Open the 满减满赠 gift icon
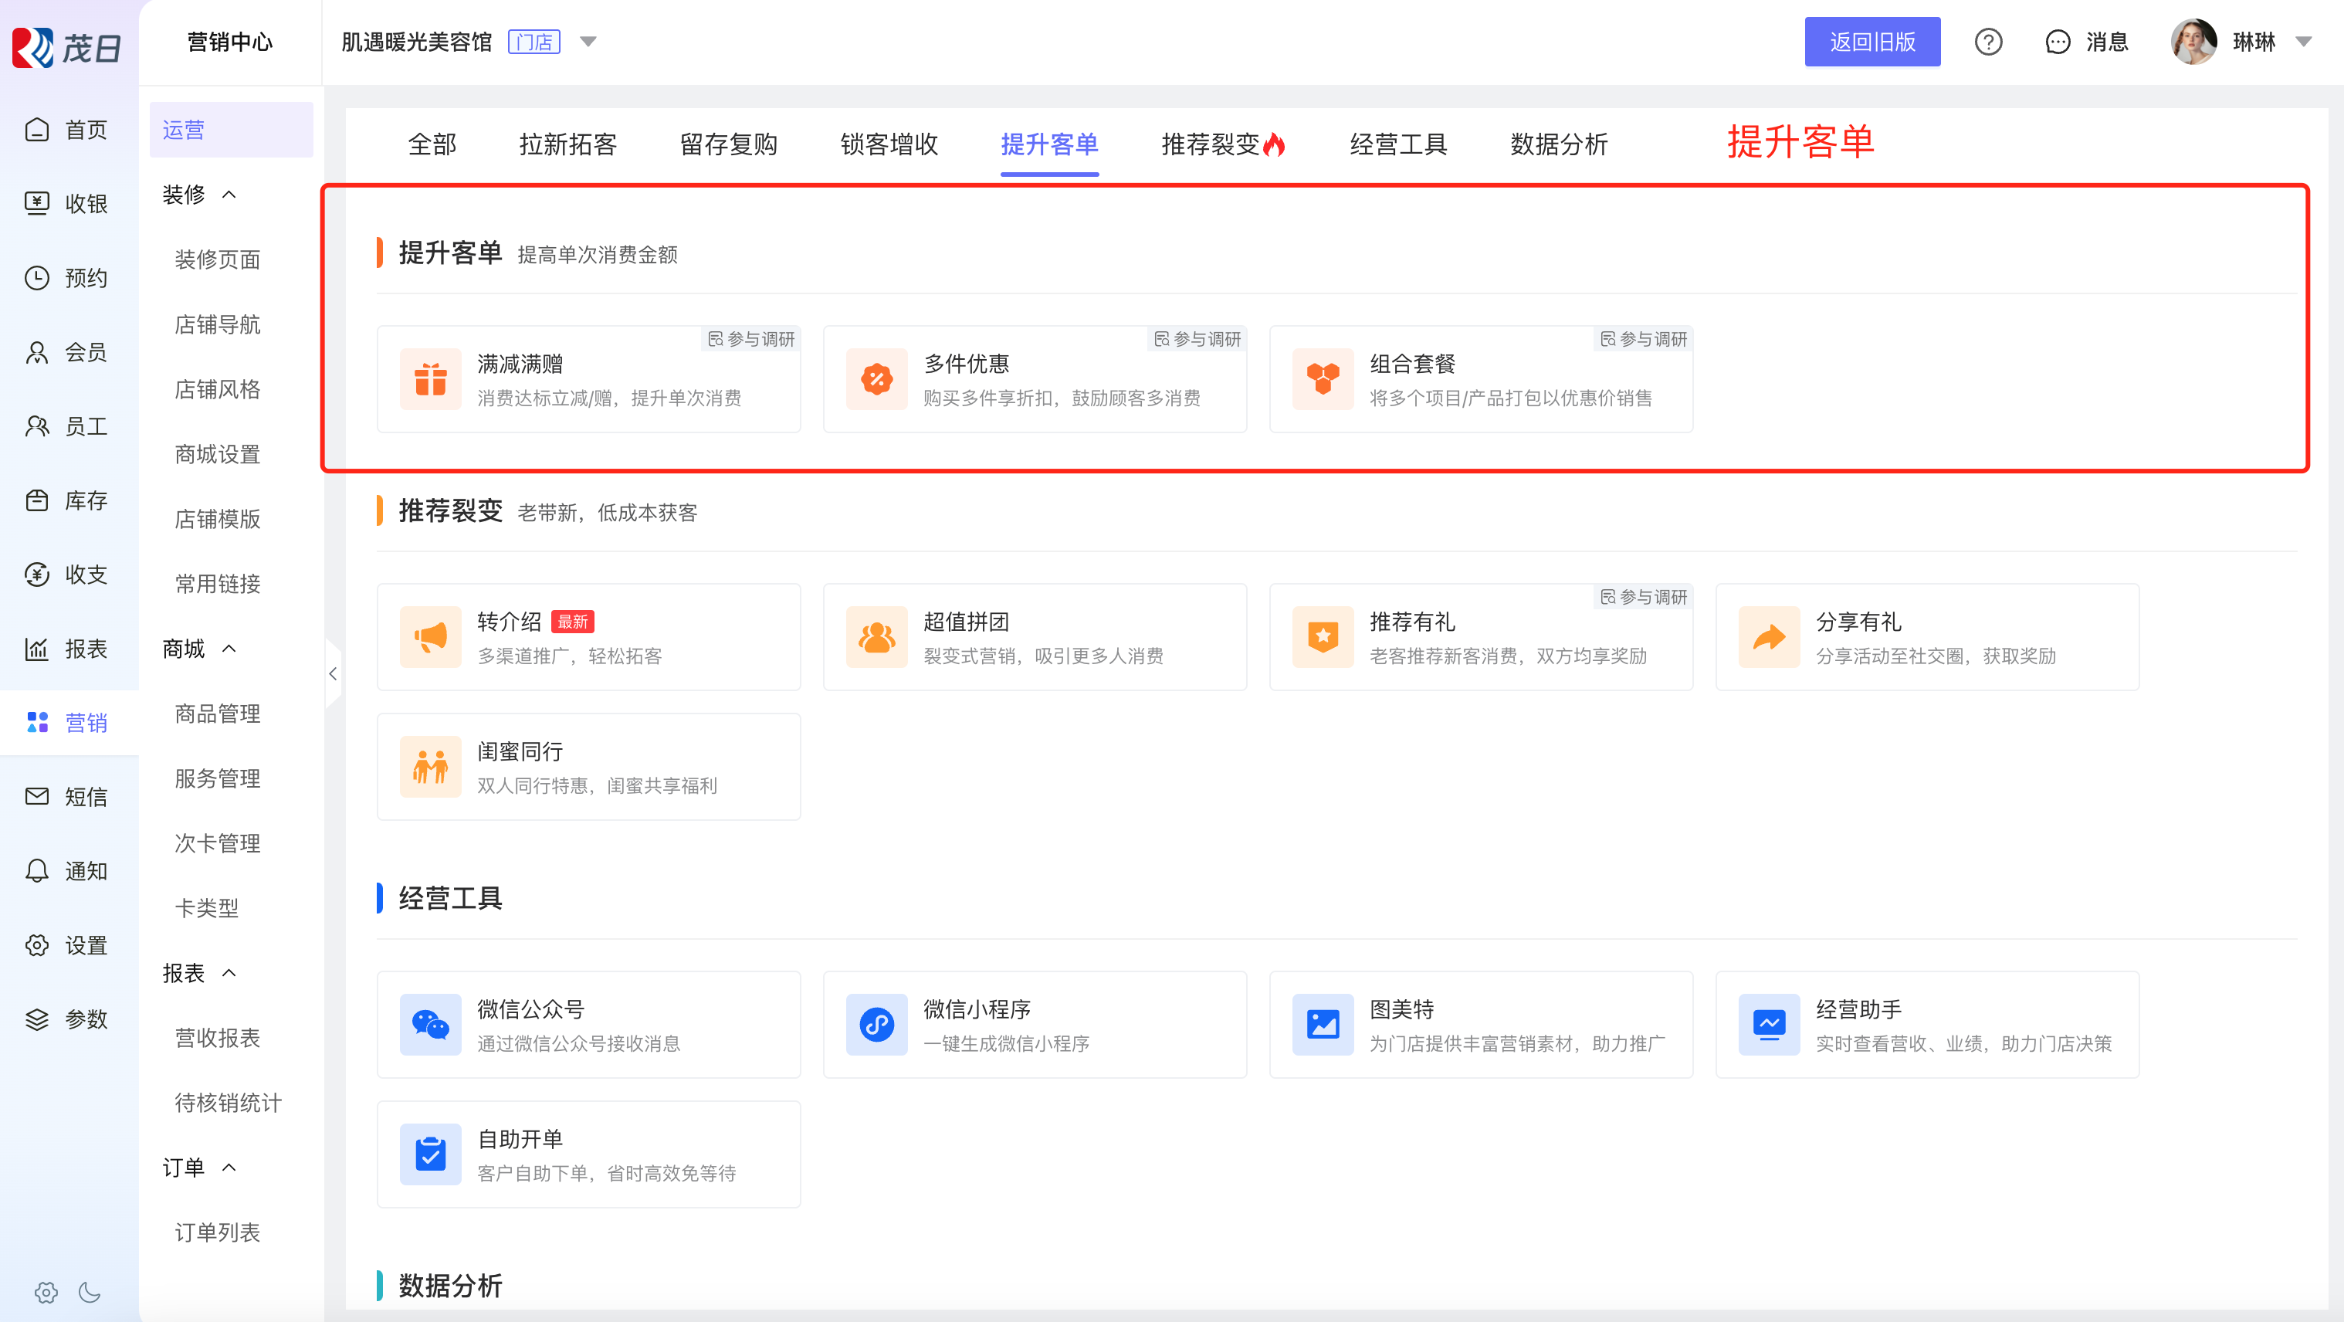 pyautogui.click(x=430, y=379)
